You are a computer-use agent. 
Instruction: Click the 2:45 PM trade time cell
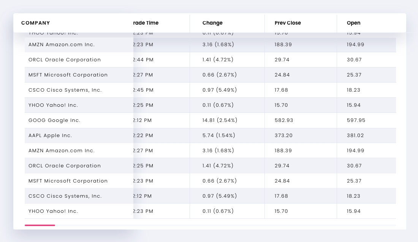144,90
